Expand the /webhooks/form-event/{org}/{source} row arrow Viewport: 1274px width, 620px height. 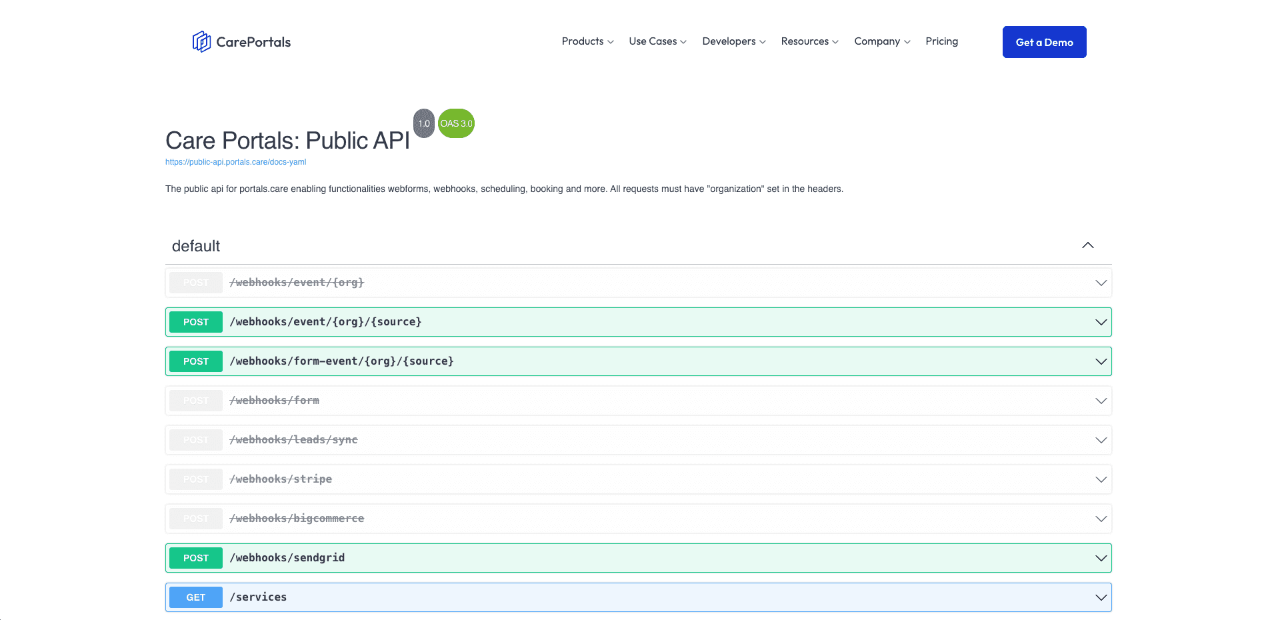point(1101,361)
